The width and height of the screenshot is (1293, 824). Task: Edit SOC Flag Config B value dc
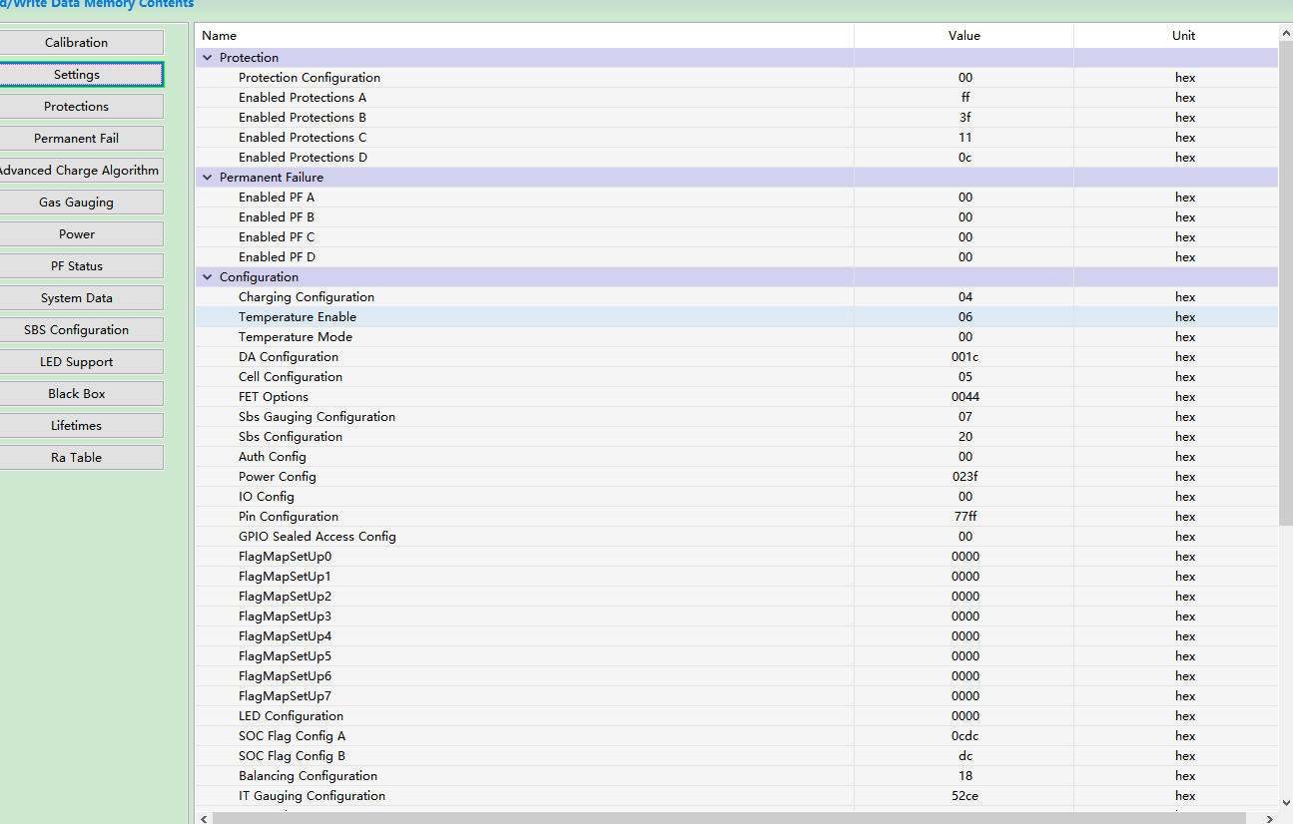pyautogui.click(x=965, y=756)
